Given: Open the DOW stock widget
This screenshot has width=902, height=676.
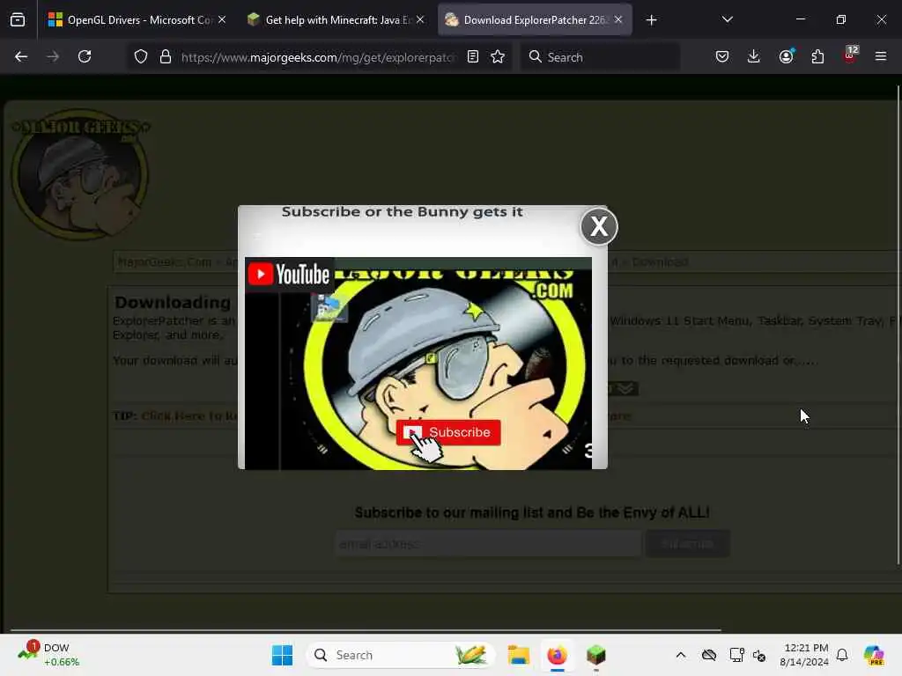Looking at the screenshot, I should point(48,655).
